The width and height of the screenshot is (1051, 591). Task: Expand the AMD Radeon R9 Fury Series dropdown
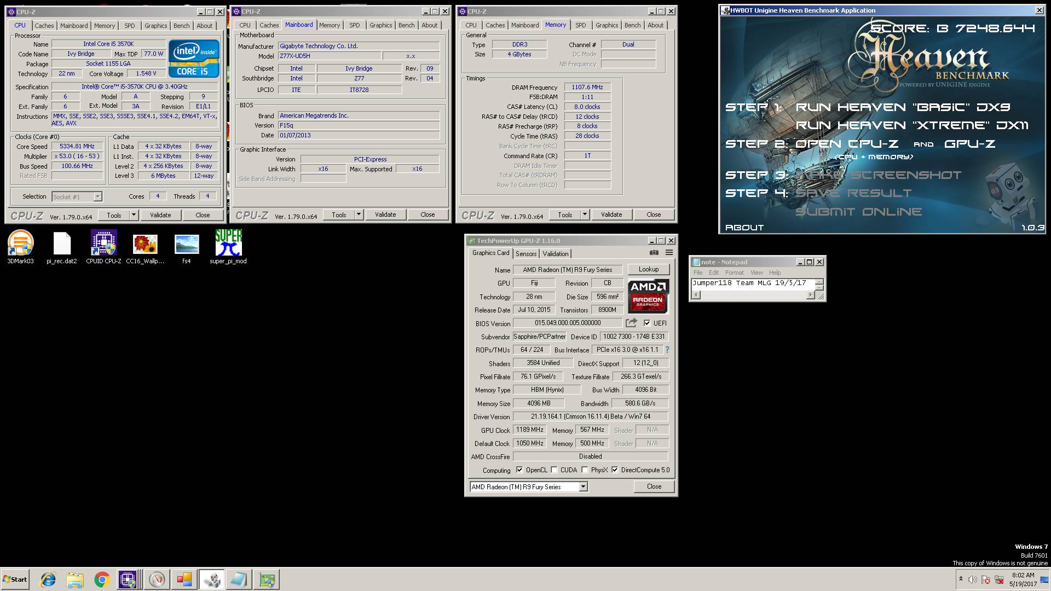click(583, 486)
